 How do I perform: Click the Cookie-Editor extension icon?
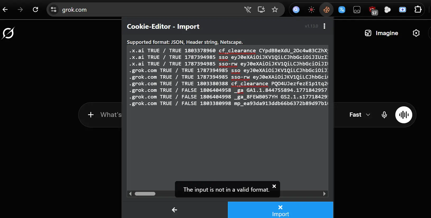(x=327, y=10)
